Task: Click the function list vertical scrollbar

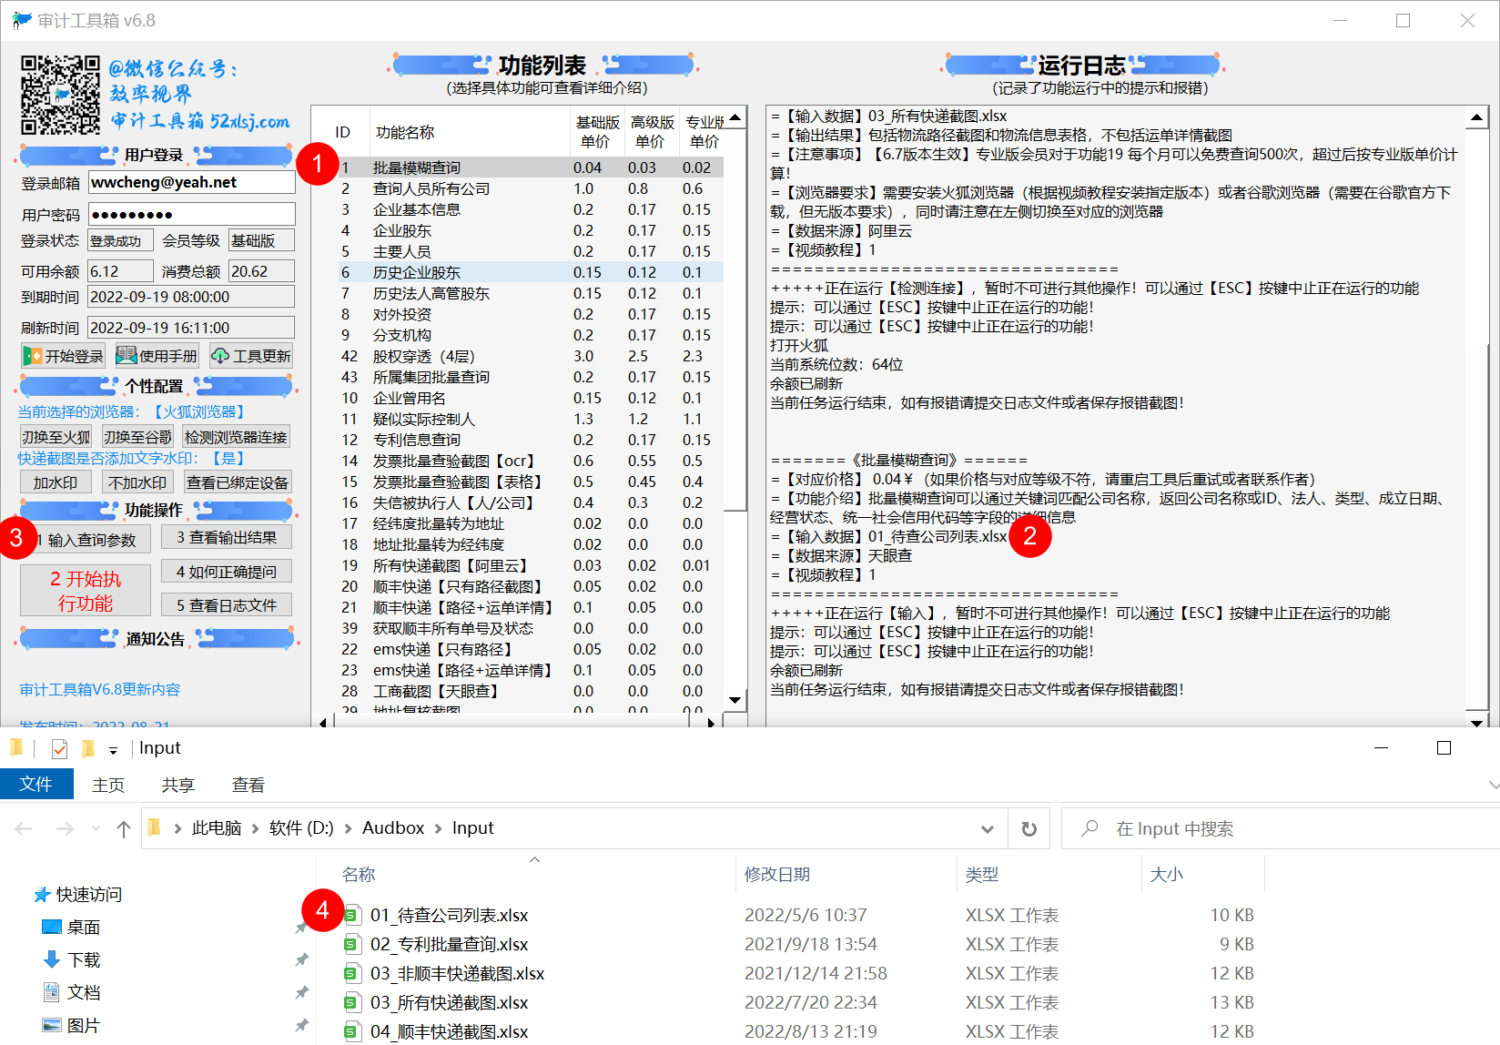Action: 735,410
